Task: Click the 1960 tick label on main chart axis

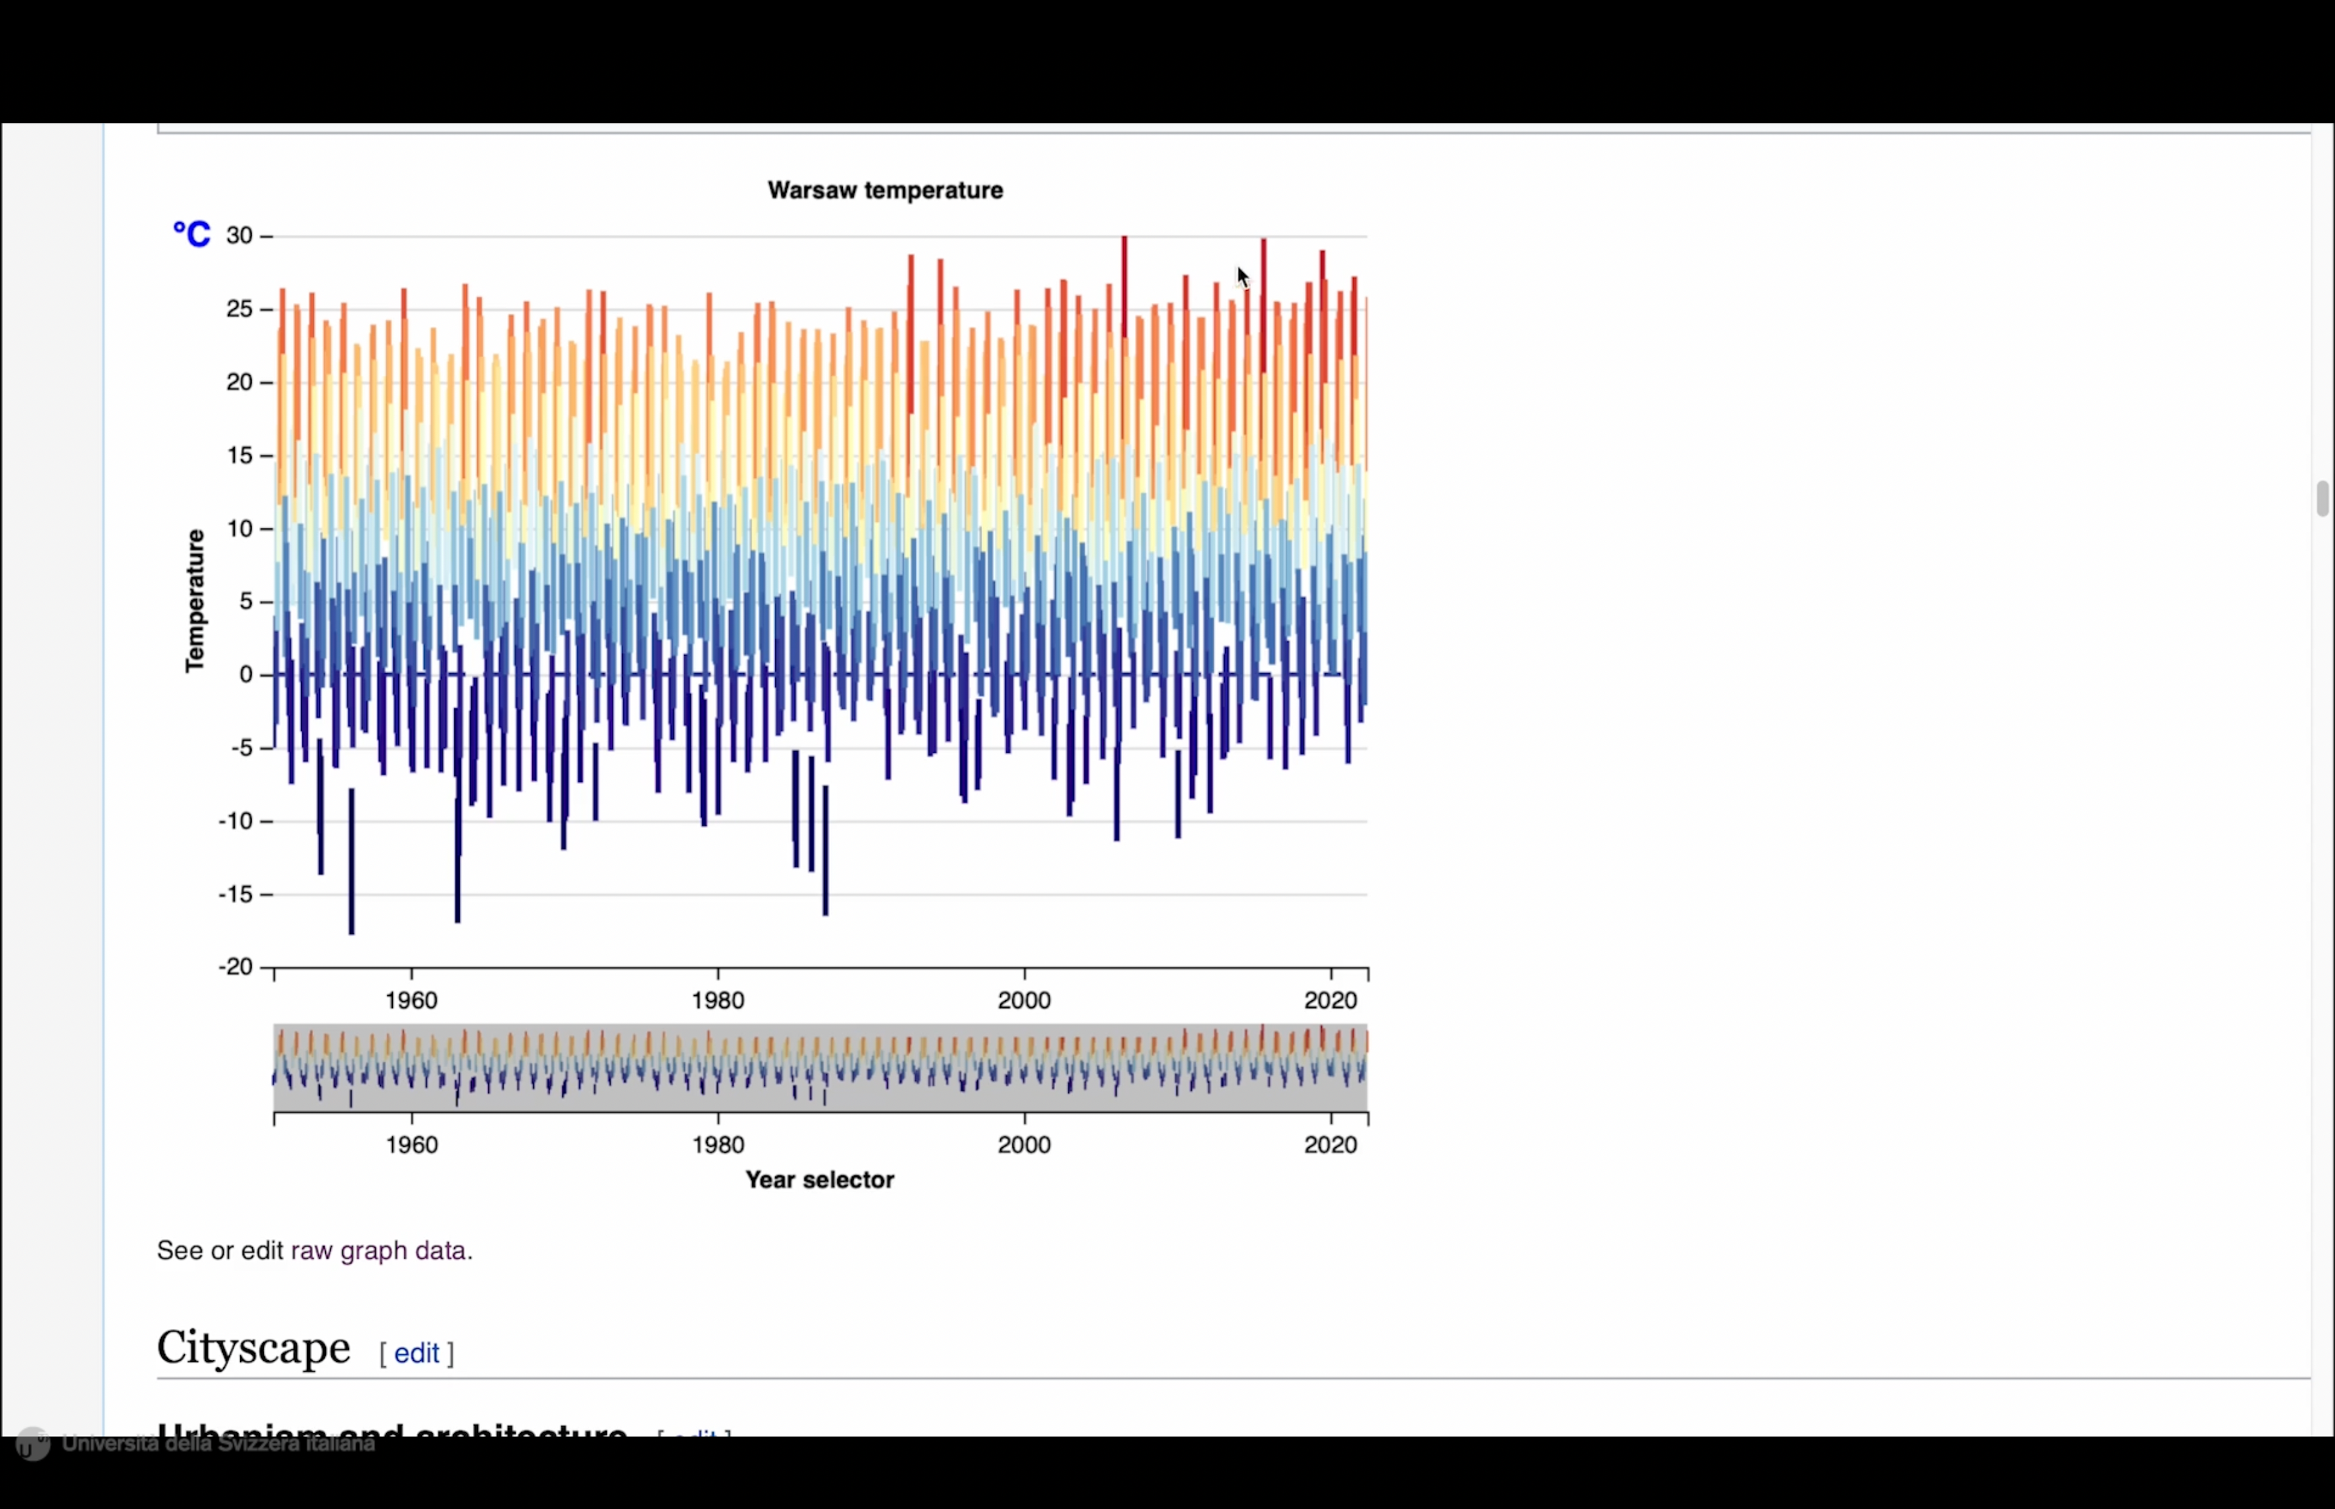Action: tap(412, 1001)
